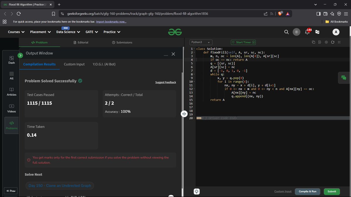Open Brave Wallet icon
The width and height of the screenshot is (351, 197).
click(x=325, y=14)
